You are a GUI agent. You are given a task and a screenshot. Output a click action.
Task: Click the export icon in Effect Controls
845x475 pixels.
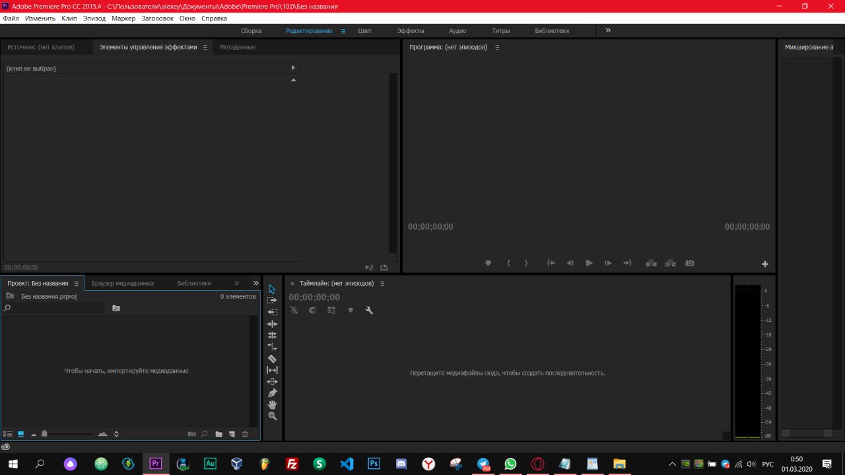[384, 267]
